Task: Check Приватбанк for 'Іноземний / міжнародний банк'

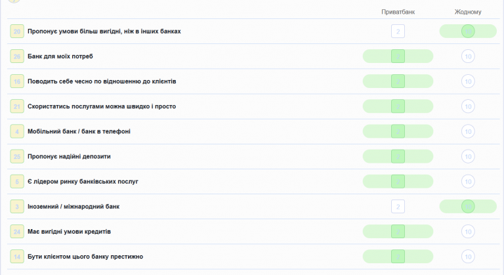Action: 398,207
